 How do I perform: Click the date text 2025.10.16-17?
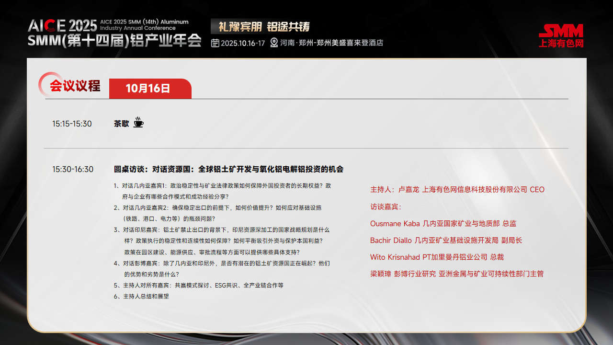click(243, 43)
